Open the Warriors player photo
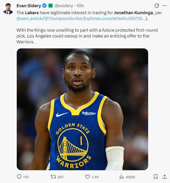Screen dimensions: 170x183 point(82,109)
